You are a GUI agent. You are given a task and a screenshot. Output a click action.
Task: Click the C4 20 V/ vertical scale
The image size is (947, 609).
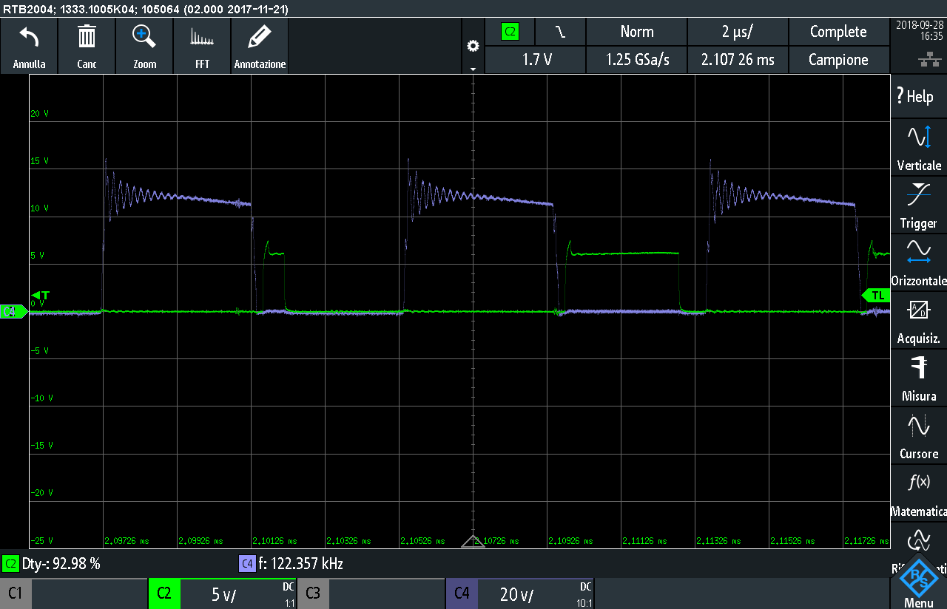516,594
